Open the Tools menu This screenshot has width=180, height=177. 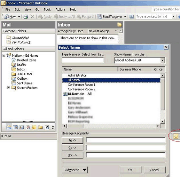tap(47, 10)
